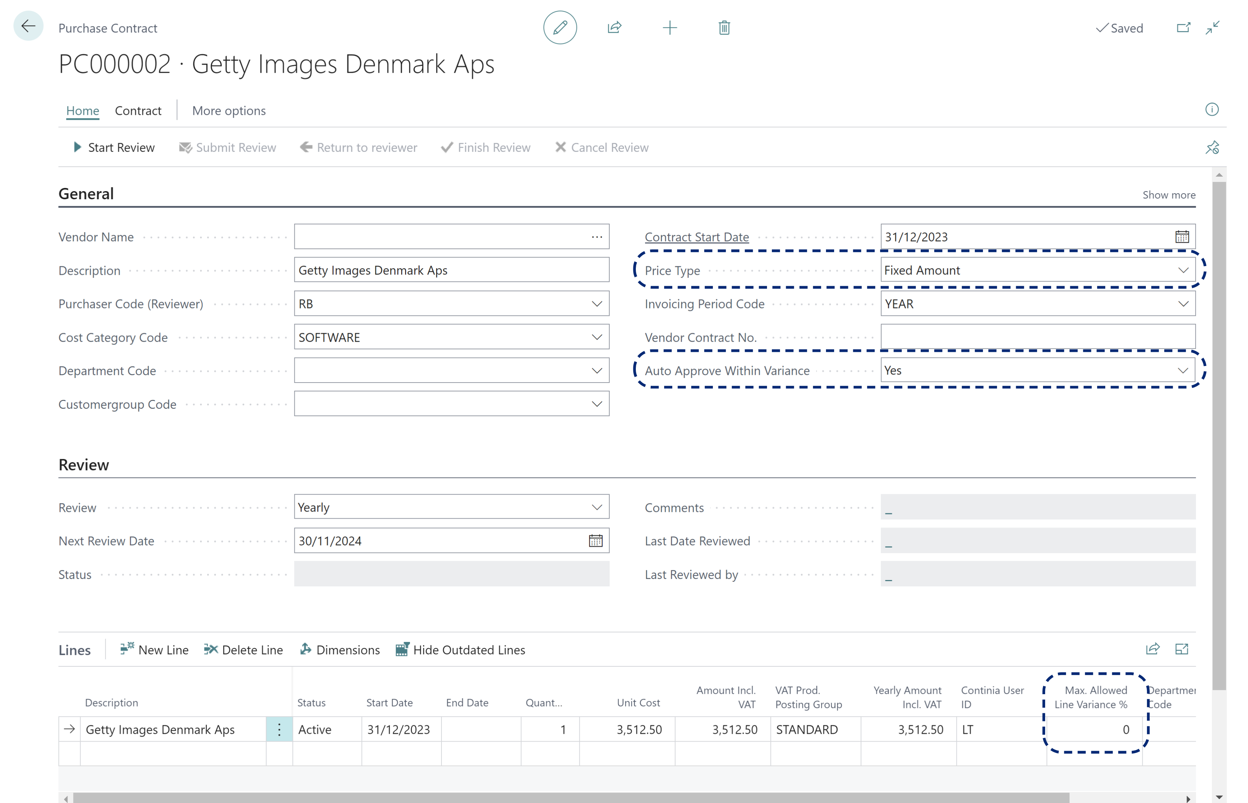Click the Continia User ID LT cell

(1001, 730)
